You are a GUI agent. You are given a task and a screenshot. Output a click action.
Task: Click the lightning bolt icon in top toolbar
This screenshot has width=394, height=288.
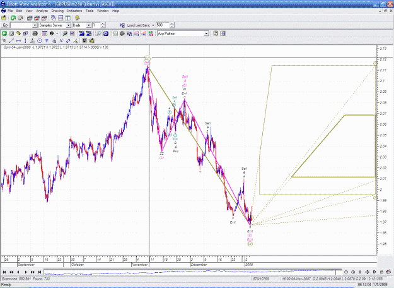[77, 18]
